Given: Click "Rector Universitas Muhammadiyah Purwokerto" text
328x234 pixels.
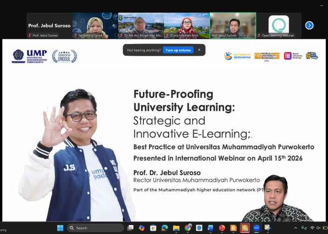Looking at the screenshot, I should pos(196,180).
